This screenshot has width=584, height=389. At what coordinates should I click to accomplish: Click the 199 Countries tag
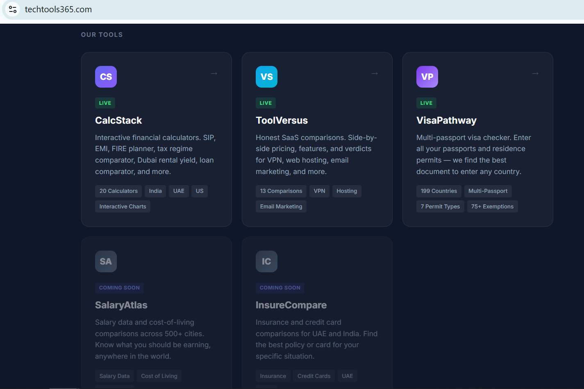[x=439, y=191]
